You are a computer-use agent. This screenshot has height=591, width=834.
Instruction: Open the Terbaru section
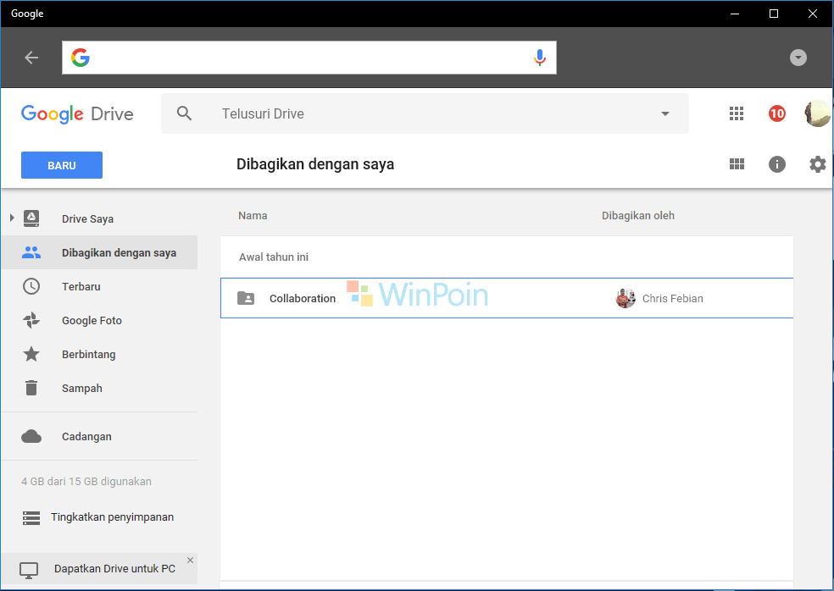(82, 286)
